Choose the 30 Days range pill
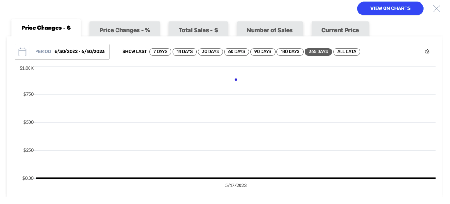Screen dimensions: 450x204 coord(210,52)
